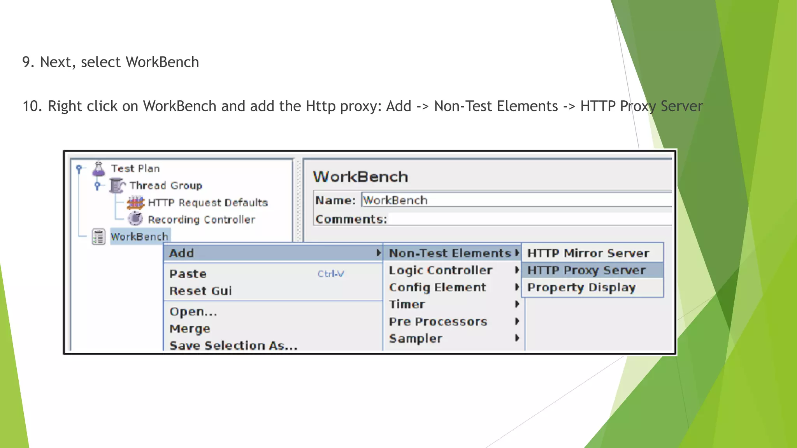797x448 pixels.
Task: Click the Pre Processors submenu arrow
Action: (x=517, y=321)
